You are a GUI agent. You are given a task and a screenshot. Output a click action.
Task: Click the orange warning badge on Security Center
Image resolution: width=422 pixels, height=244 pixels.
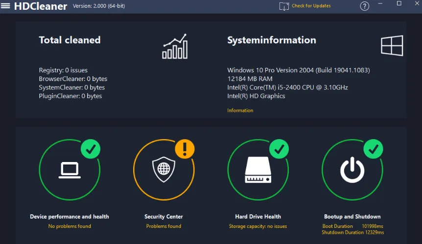185,149
